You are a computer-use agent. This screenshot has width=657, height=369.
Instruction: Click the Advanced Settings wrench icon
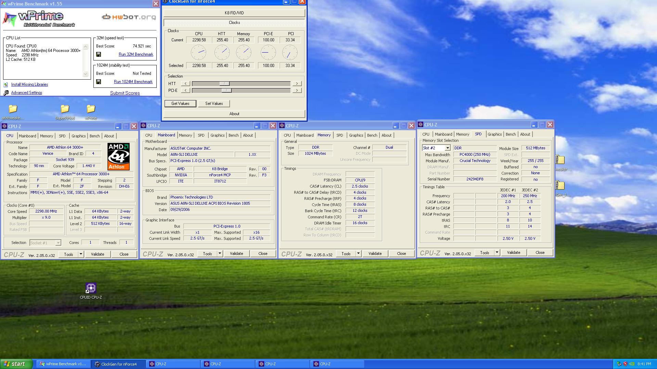(6, 93)
